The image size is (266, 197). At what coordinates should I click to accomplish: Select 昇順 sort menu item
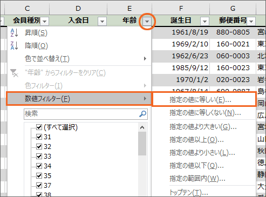(79, 33)
